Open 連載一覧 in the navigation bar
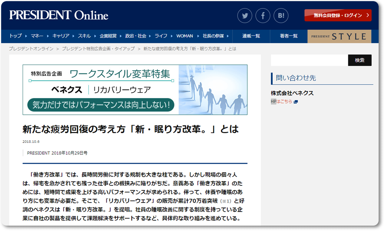This screenshot has height=231, width=384. [x=251, y=36]
